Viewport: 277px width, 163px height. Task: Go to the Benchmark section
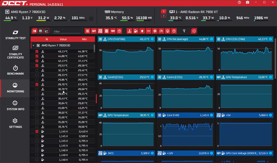[15, 70]
